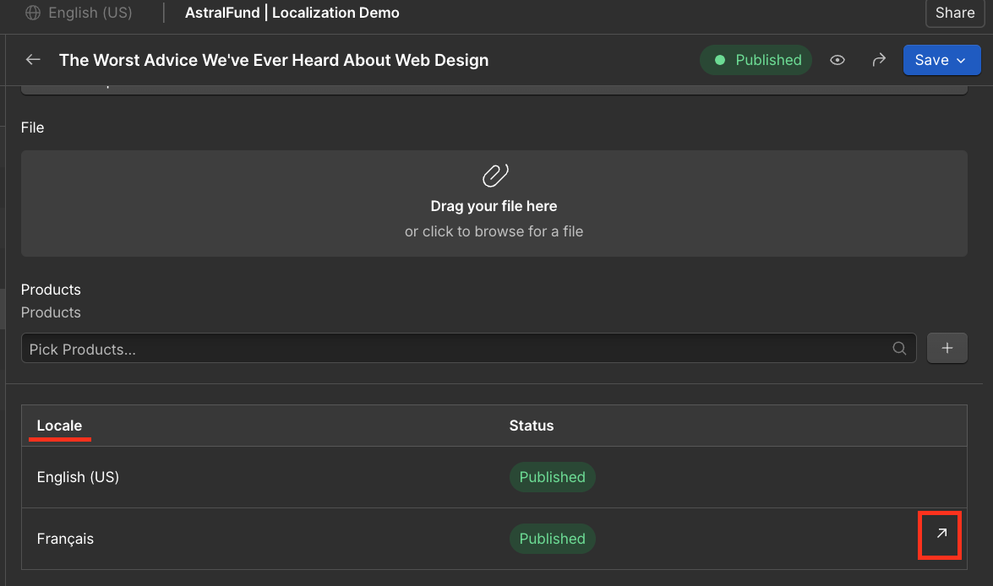The width and height of the screenshot is (993, 586).
Task: Click the search icon in Pick Products
Action: [899, 349]
